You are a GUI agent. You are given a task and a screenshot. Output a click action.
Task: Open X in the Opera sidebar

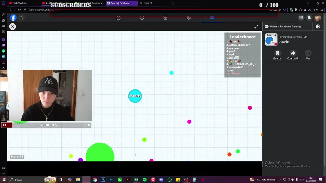click(x=4, y=68)
